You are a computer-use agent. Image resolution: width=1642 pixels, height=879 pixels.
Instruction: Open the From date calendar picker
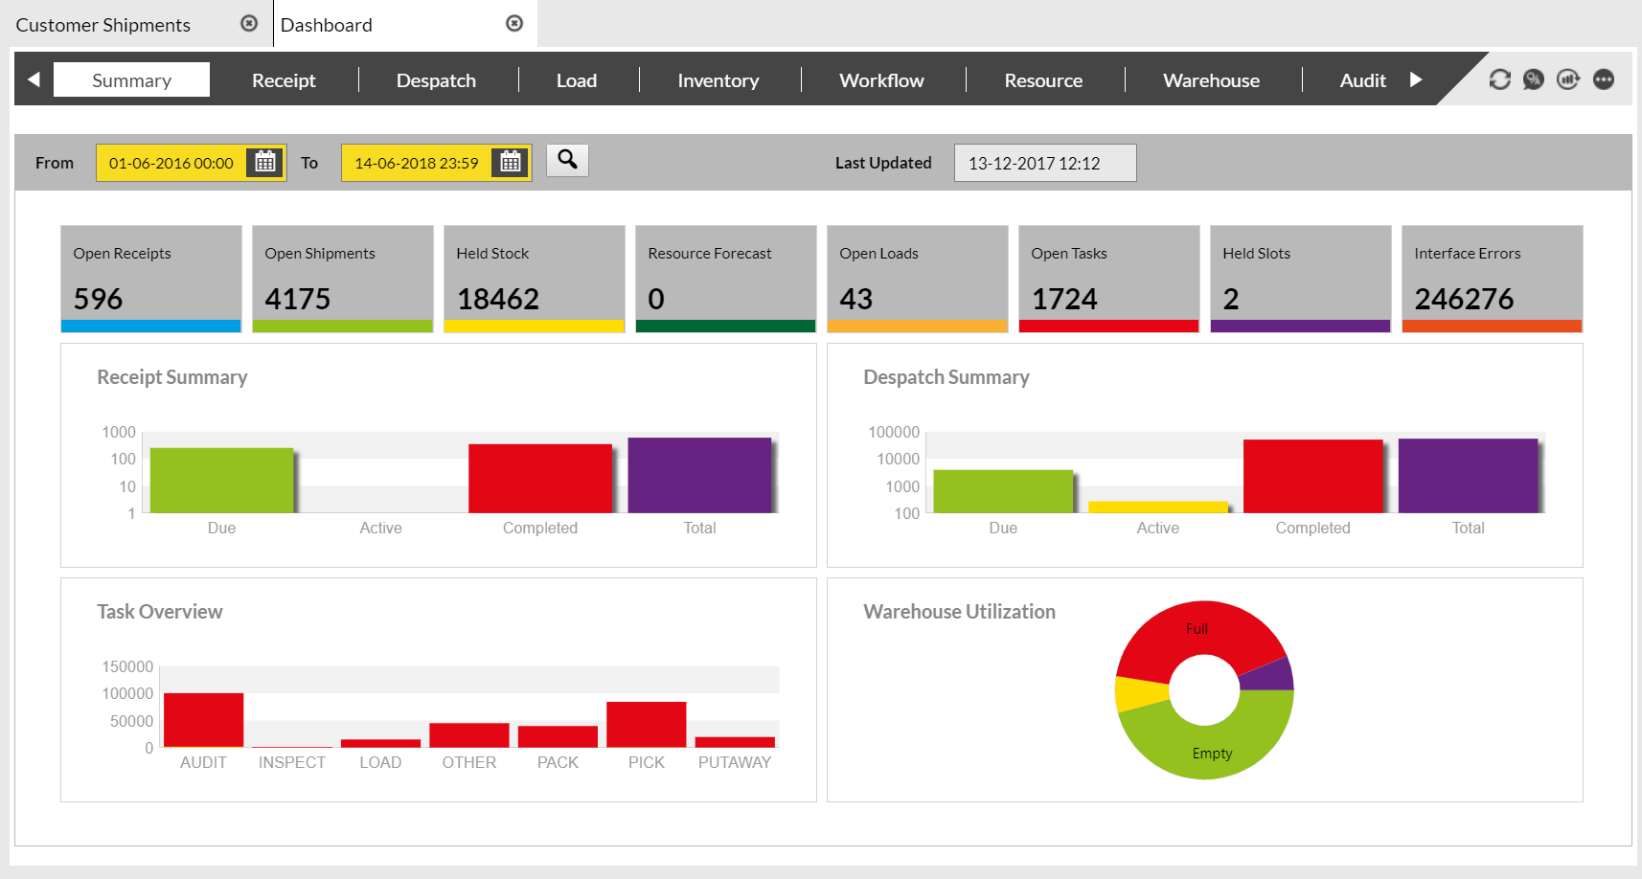pyautogui.click(x=265, y=163)
